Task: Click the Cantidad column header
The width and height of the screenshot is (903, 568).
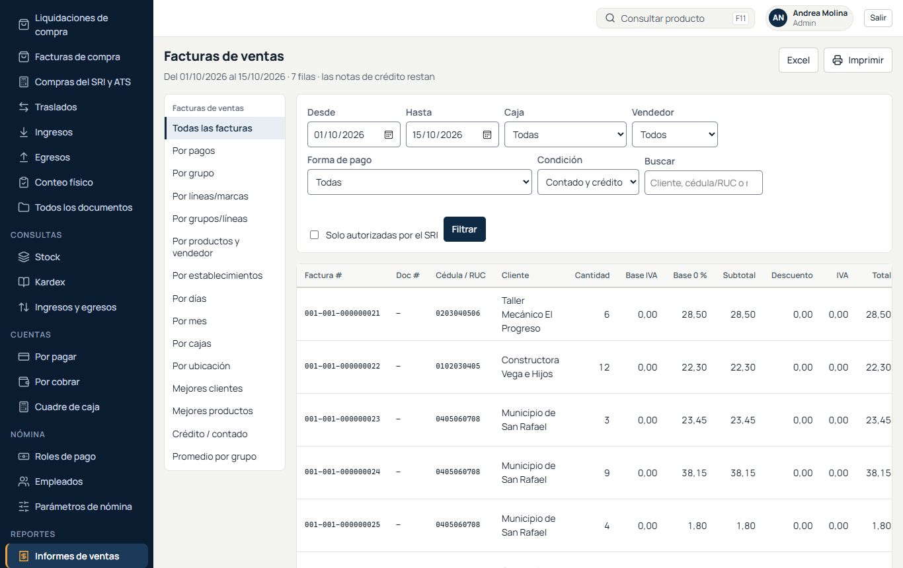Action: coord(592,275)
